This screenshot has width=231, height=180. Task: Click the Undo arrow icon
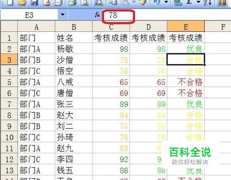tap(157, 2)
